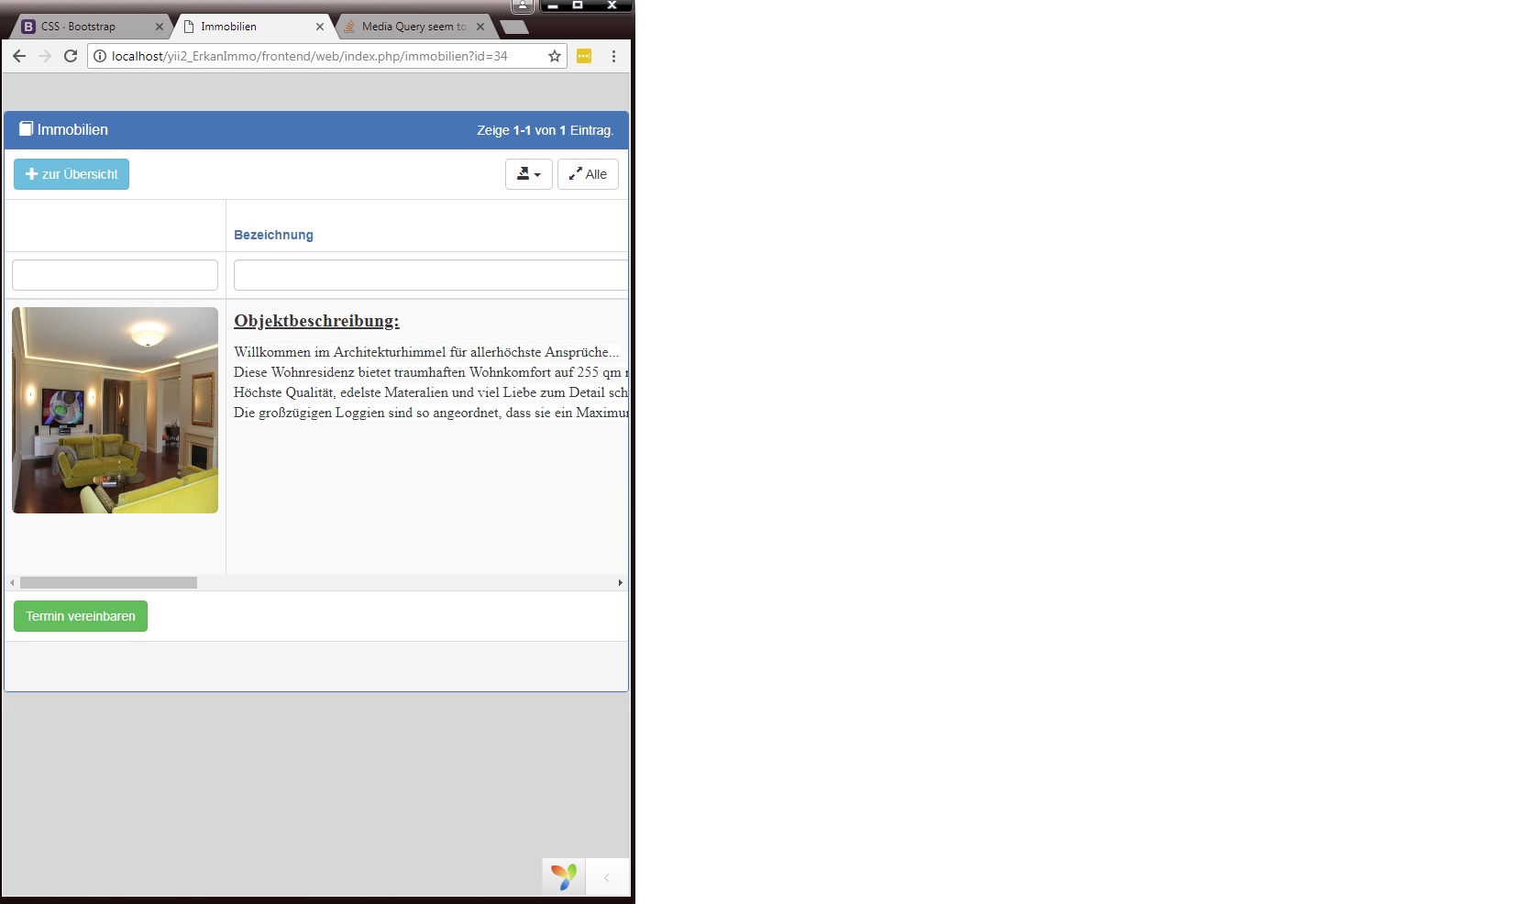1533x904 pixels.
Task: Open Chrome's three-dot menu
Action: click(614, 56)
